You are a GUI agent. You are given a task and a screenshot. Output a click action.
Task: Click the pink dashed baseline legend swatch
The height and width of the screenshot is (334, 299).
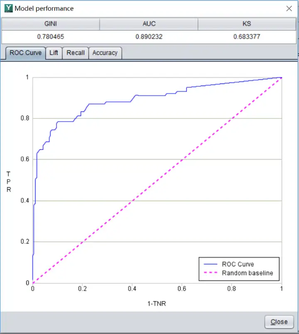[x=211, y=273]
